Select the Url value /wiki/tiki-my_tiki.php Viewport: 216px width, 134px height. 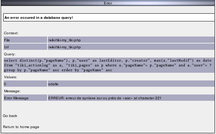pos(64,47)
